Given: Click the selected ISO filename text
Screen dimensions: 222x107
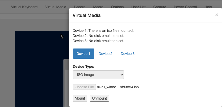Looking at the screenshot, I should click(118, 87).
